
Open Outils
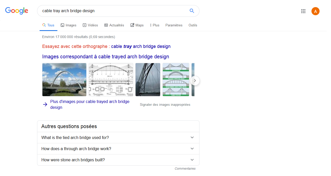tap(193, 25)
